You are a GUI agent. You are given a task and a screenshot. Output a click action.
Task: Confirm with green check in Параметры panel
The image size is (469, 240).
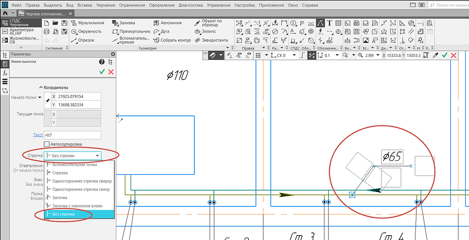102,72
